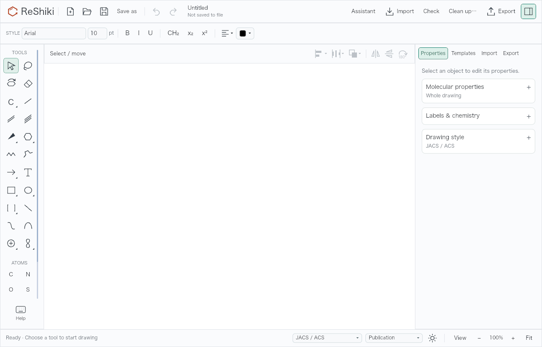Open the Publication mode dropdown
The image size is (542, 347).
coord(394,338)
